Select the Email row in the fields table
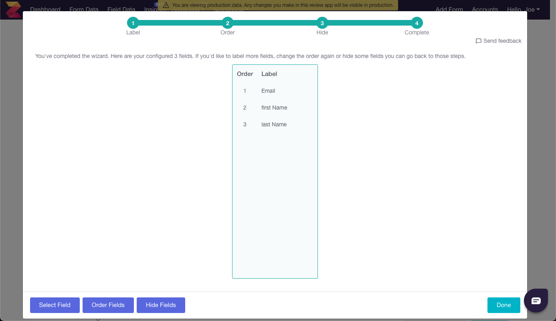This screenshot has width=556, height=321. 268,91
